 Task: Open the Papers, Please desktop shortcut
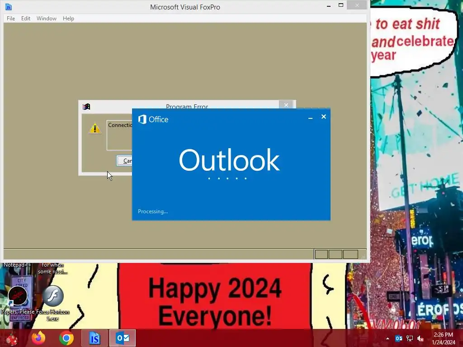(18, 300)
